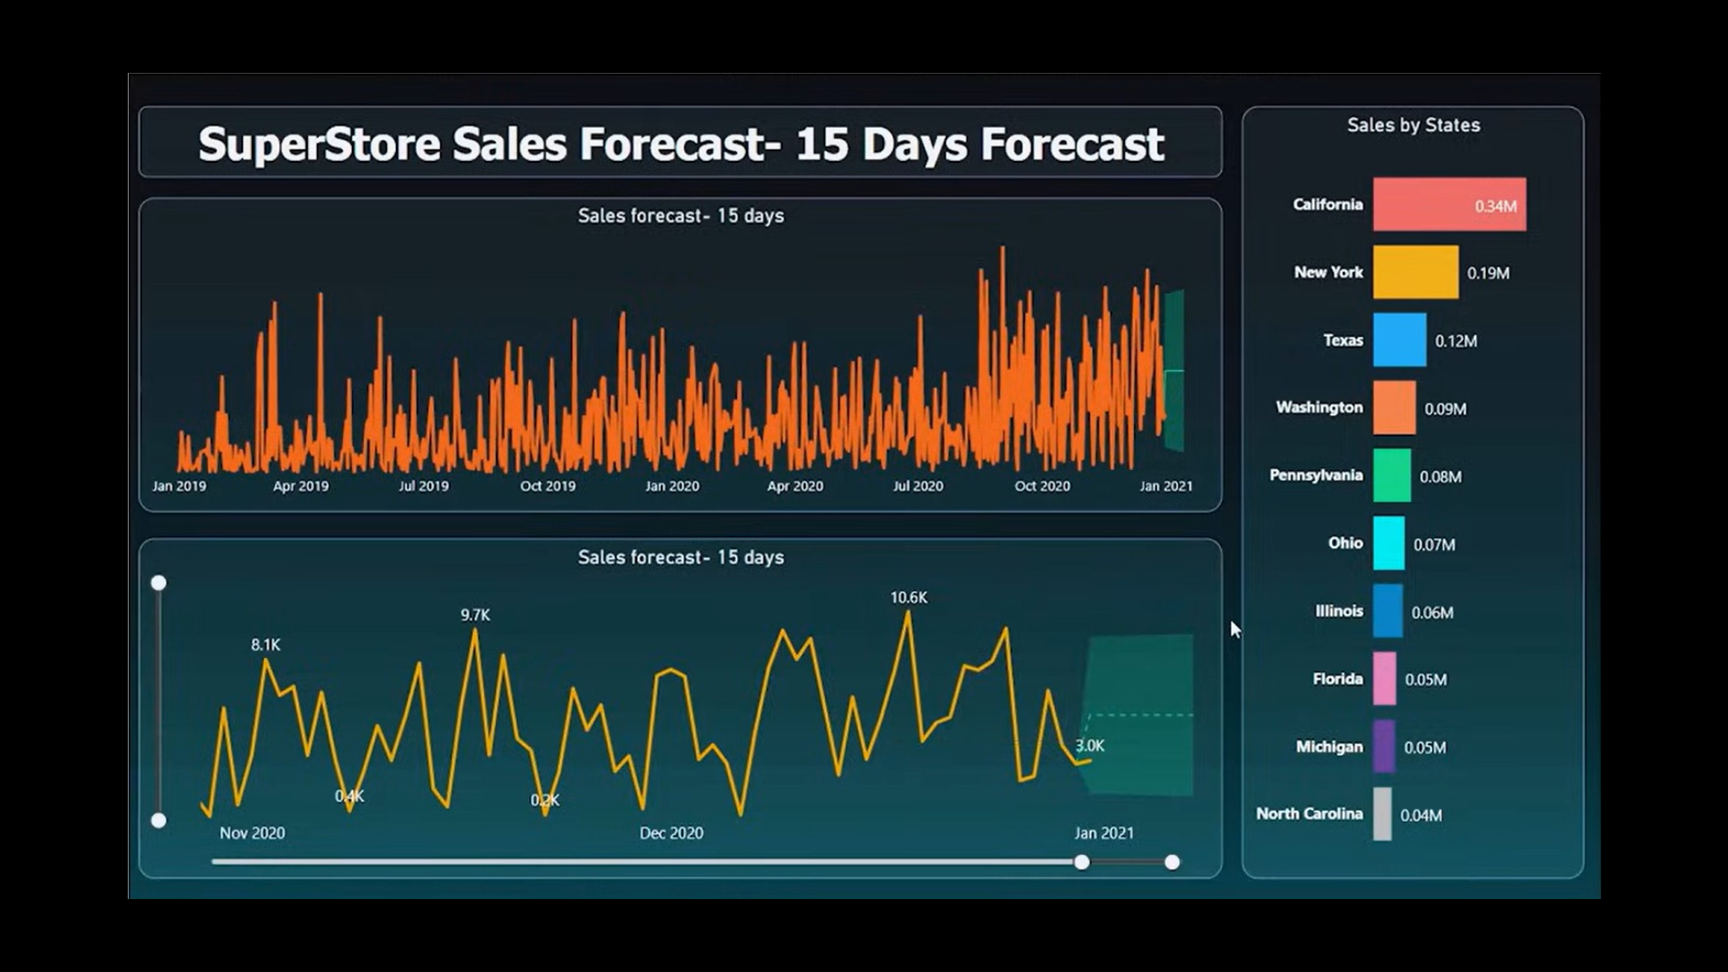Screen dimensions: 1728x972
Task: Click the 0.06M value label
Action: click(x=1433, y=613)
